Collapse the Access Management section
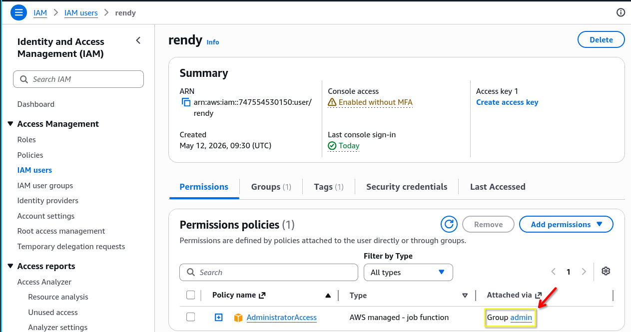 [x=10, y=123]
